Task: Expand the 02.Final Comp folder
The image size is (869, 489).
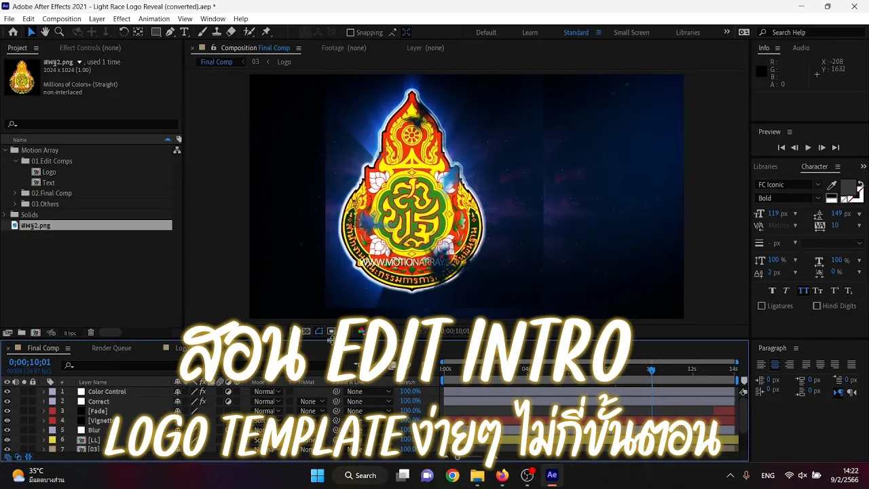Action: coord(16,194)
